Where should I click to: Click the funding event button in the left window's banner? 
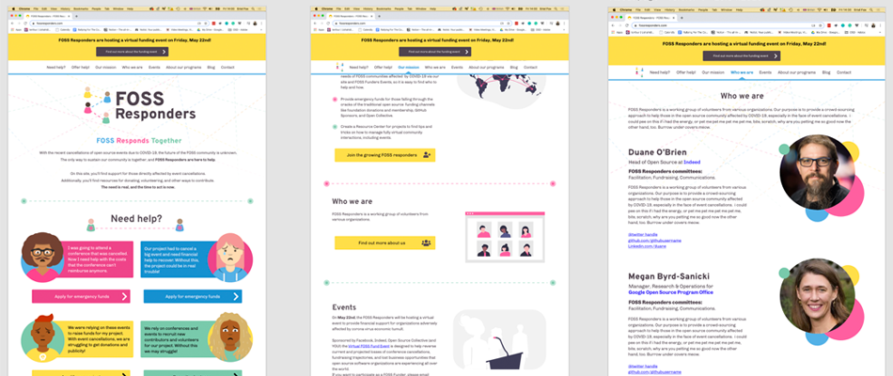pyautogui.click(x=133, y=52)
